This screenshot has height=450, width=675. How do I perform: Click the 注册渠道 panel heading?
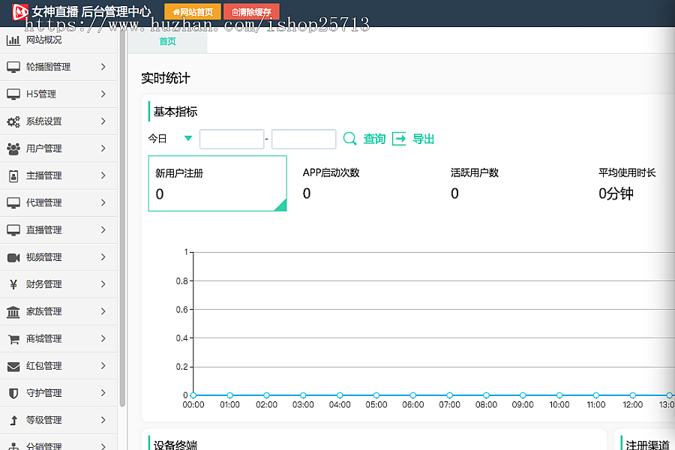pos(647,445)
